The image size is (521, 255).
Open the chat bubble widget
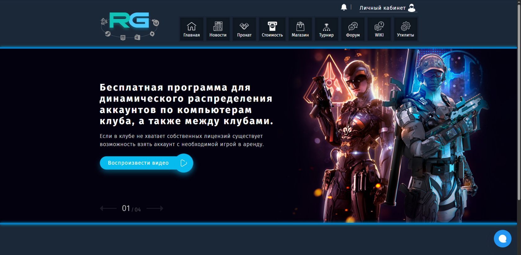click(502, 239)
